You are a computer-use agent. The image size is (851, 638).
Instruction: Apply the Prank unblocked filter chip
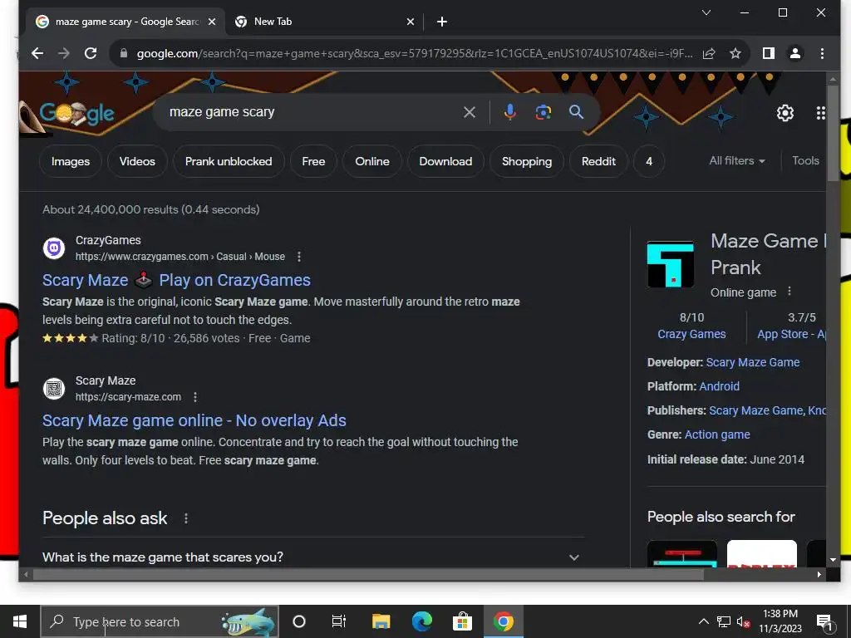pyautogui.click(x=229, y=161)
